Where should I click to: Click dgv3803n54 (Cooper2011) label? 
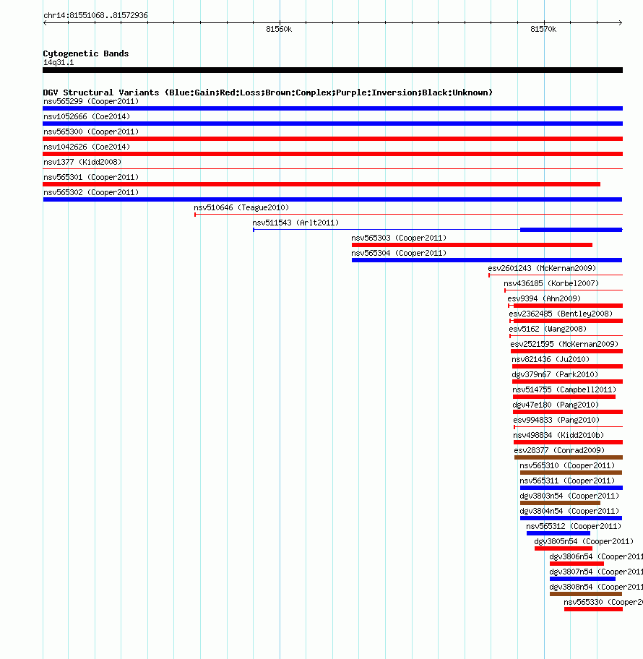click(x=569, y=496)
